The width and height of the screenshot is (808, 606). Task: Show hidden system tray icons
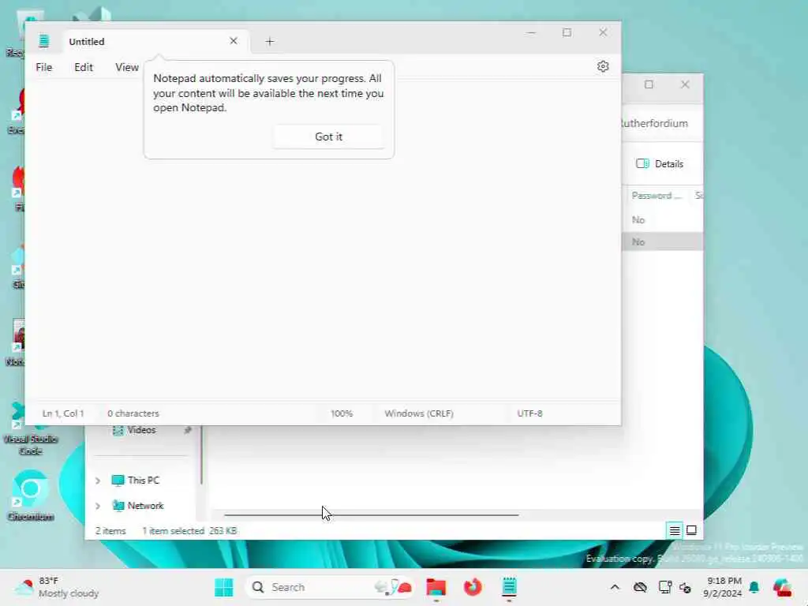point(615,587)
